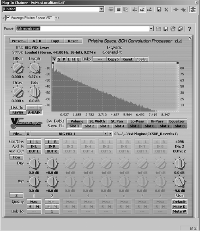Click the copy preset windows icon
The height and width of the screenshot is (231, 200).
(x=180, y=29)
